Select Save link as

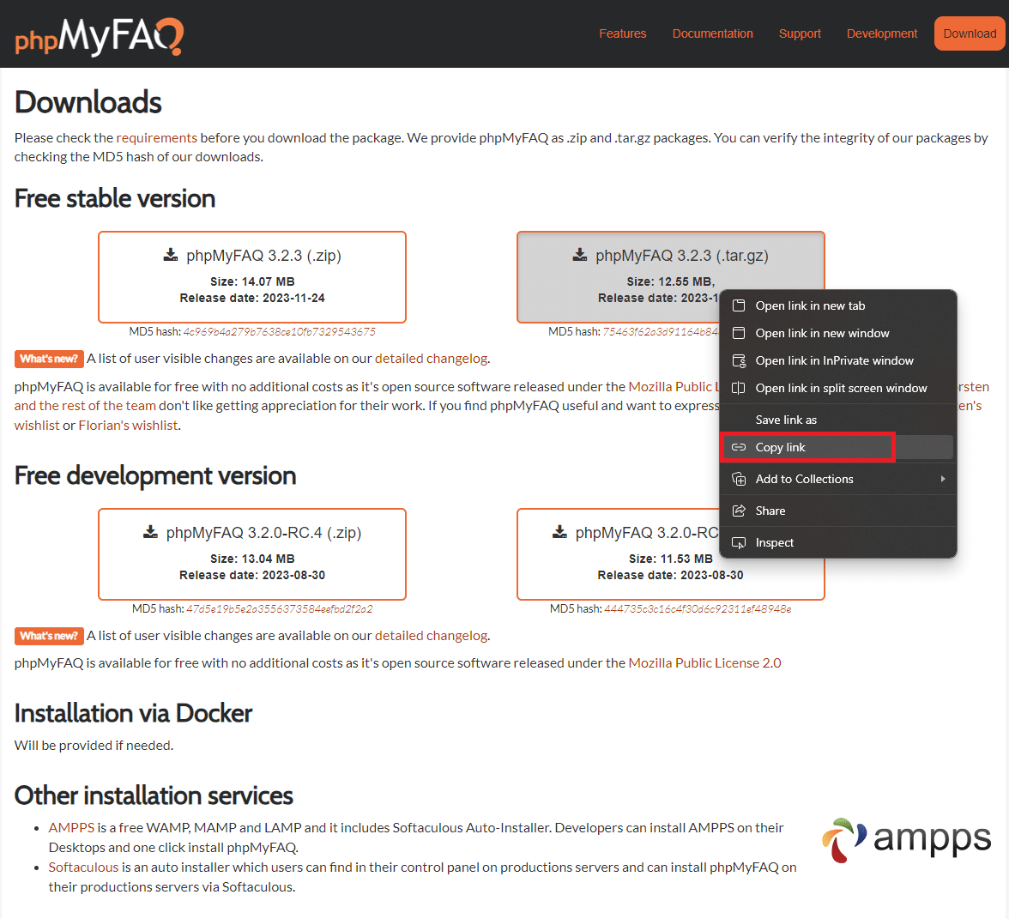pyautogui.click(x=837, y=420)
